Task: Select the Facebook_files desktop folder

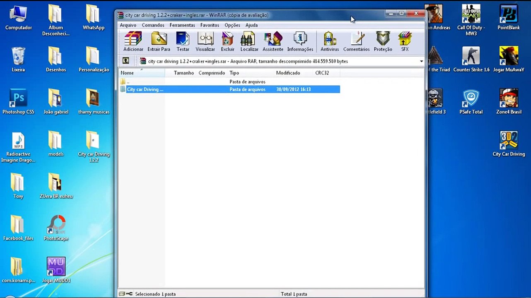Action: [x=18, y=228]
